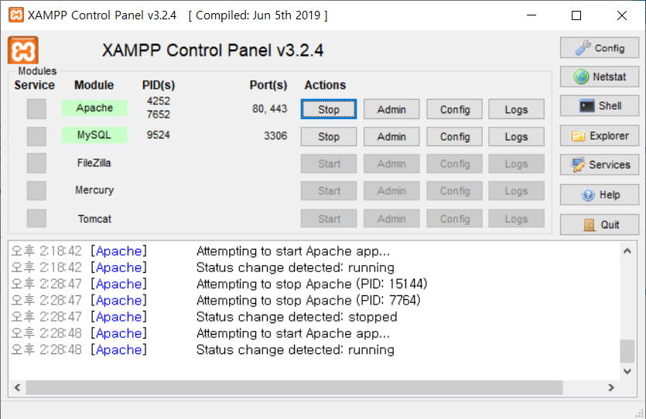Viewport: 646px width, 419px height.
Task: Click the MySQL PID value "9524"
Action: [x=158, y=135]
